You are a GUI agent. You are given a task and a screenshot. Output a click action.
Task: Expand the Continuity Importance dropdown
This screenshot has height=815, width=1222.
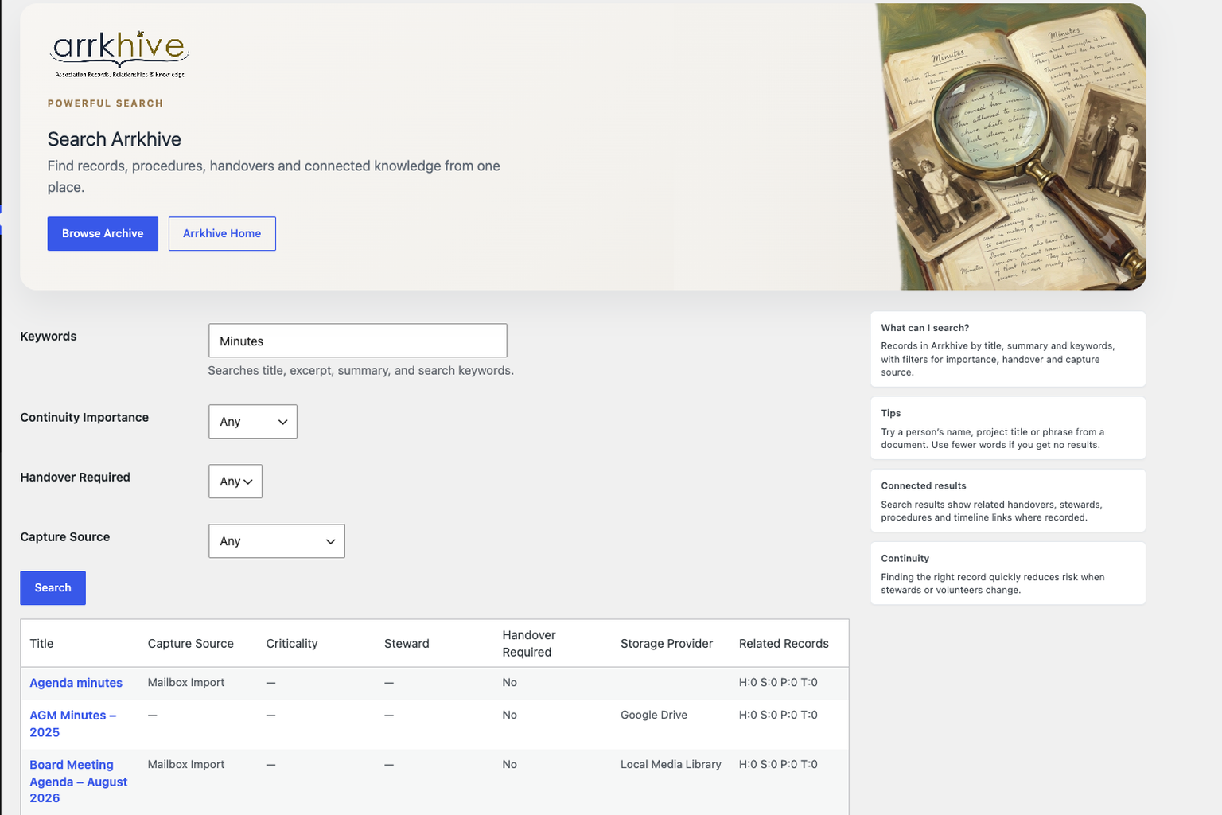[x=253, y=422]
